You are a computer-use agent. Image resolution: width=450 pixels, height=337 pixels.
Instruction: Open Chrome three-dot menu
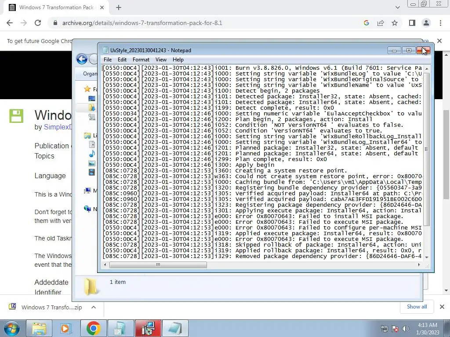coord(440,23)
